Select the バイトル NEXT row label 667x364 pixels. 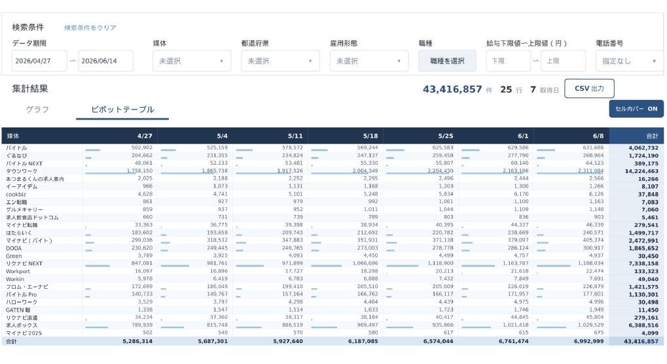click(24, 163)
